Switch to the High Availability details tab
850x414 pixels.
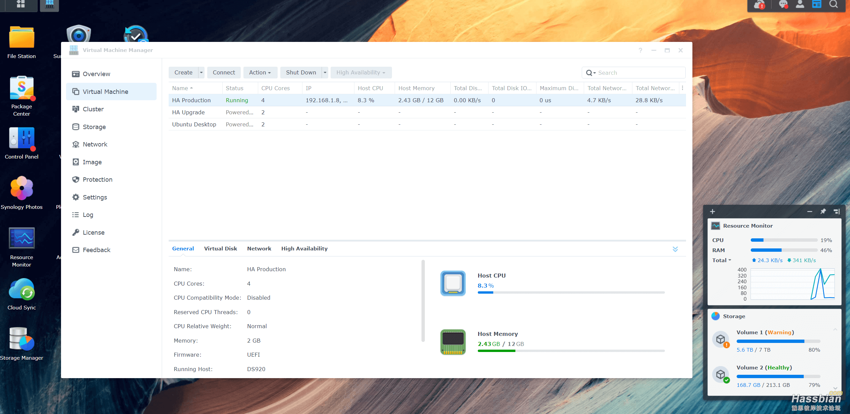coord(304,248)
